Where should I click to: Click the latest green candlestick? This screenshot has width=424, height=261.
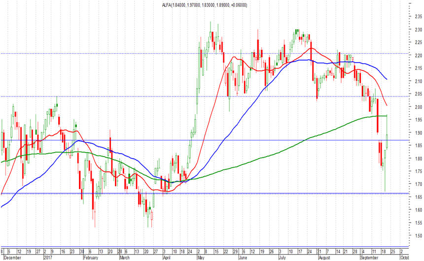pyautogui.click(x=387, y=141)
